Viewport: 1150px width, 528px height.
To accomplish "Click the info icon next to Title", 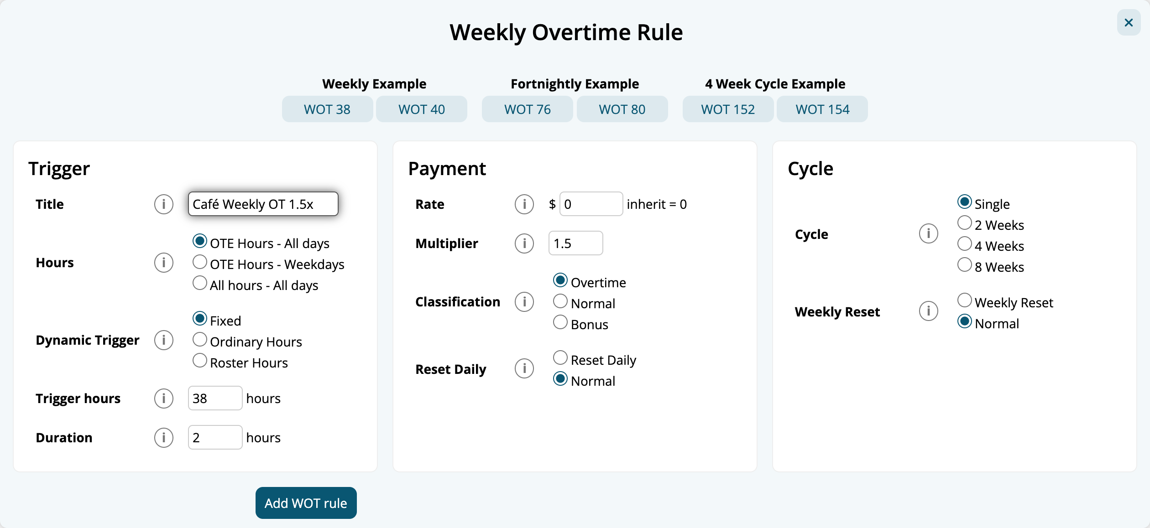I will point(163,204).
